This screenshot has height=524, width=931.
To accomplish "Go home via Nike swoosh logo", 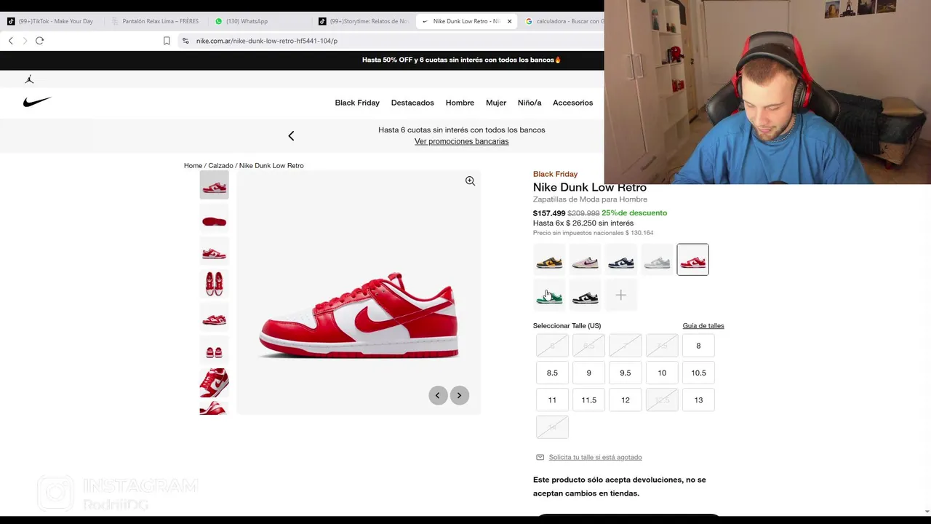I will click(37, 102).
